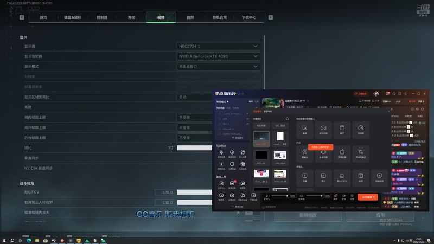Screen dimensions: 434x244
Task: Add a 字幕 text subtitle source
Action: 304,178
